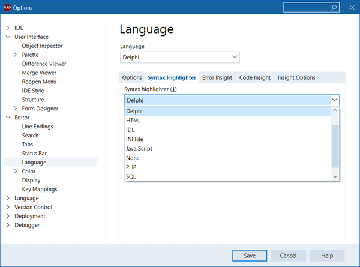Collapse the User Interface node
This screenshot has width=360, height=267.
tap(8, 37)
